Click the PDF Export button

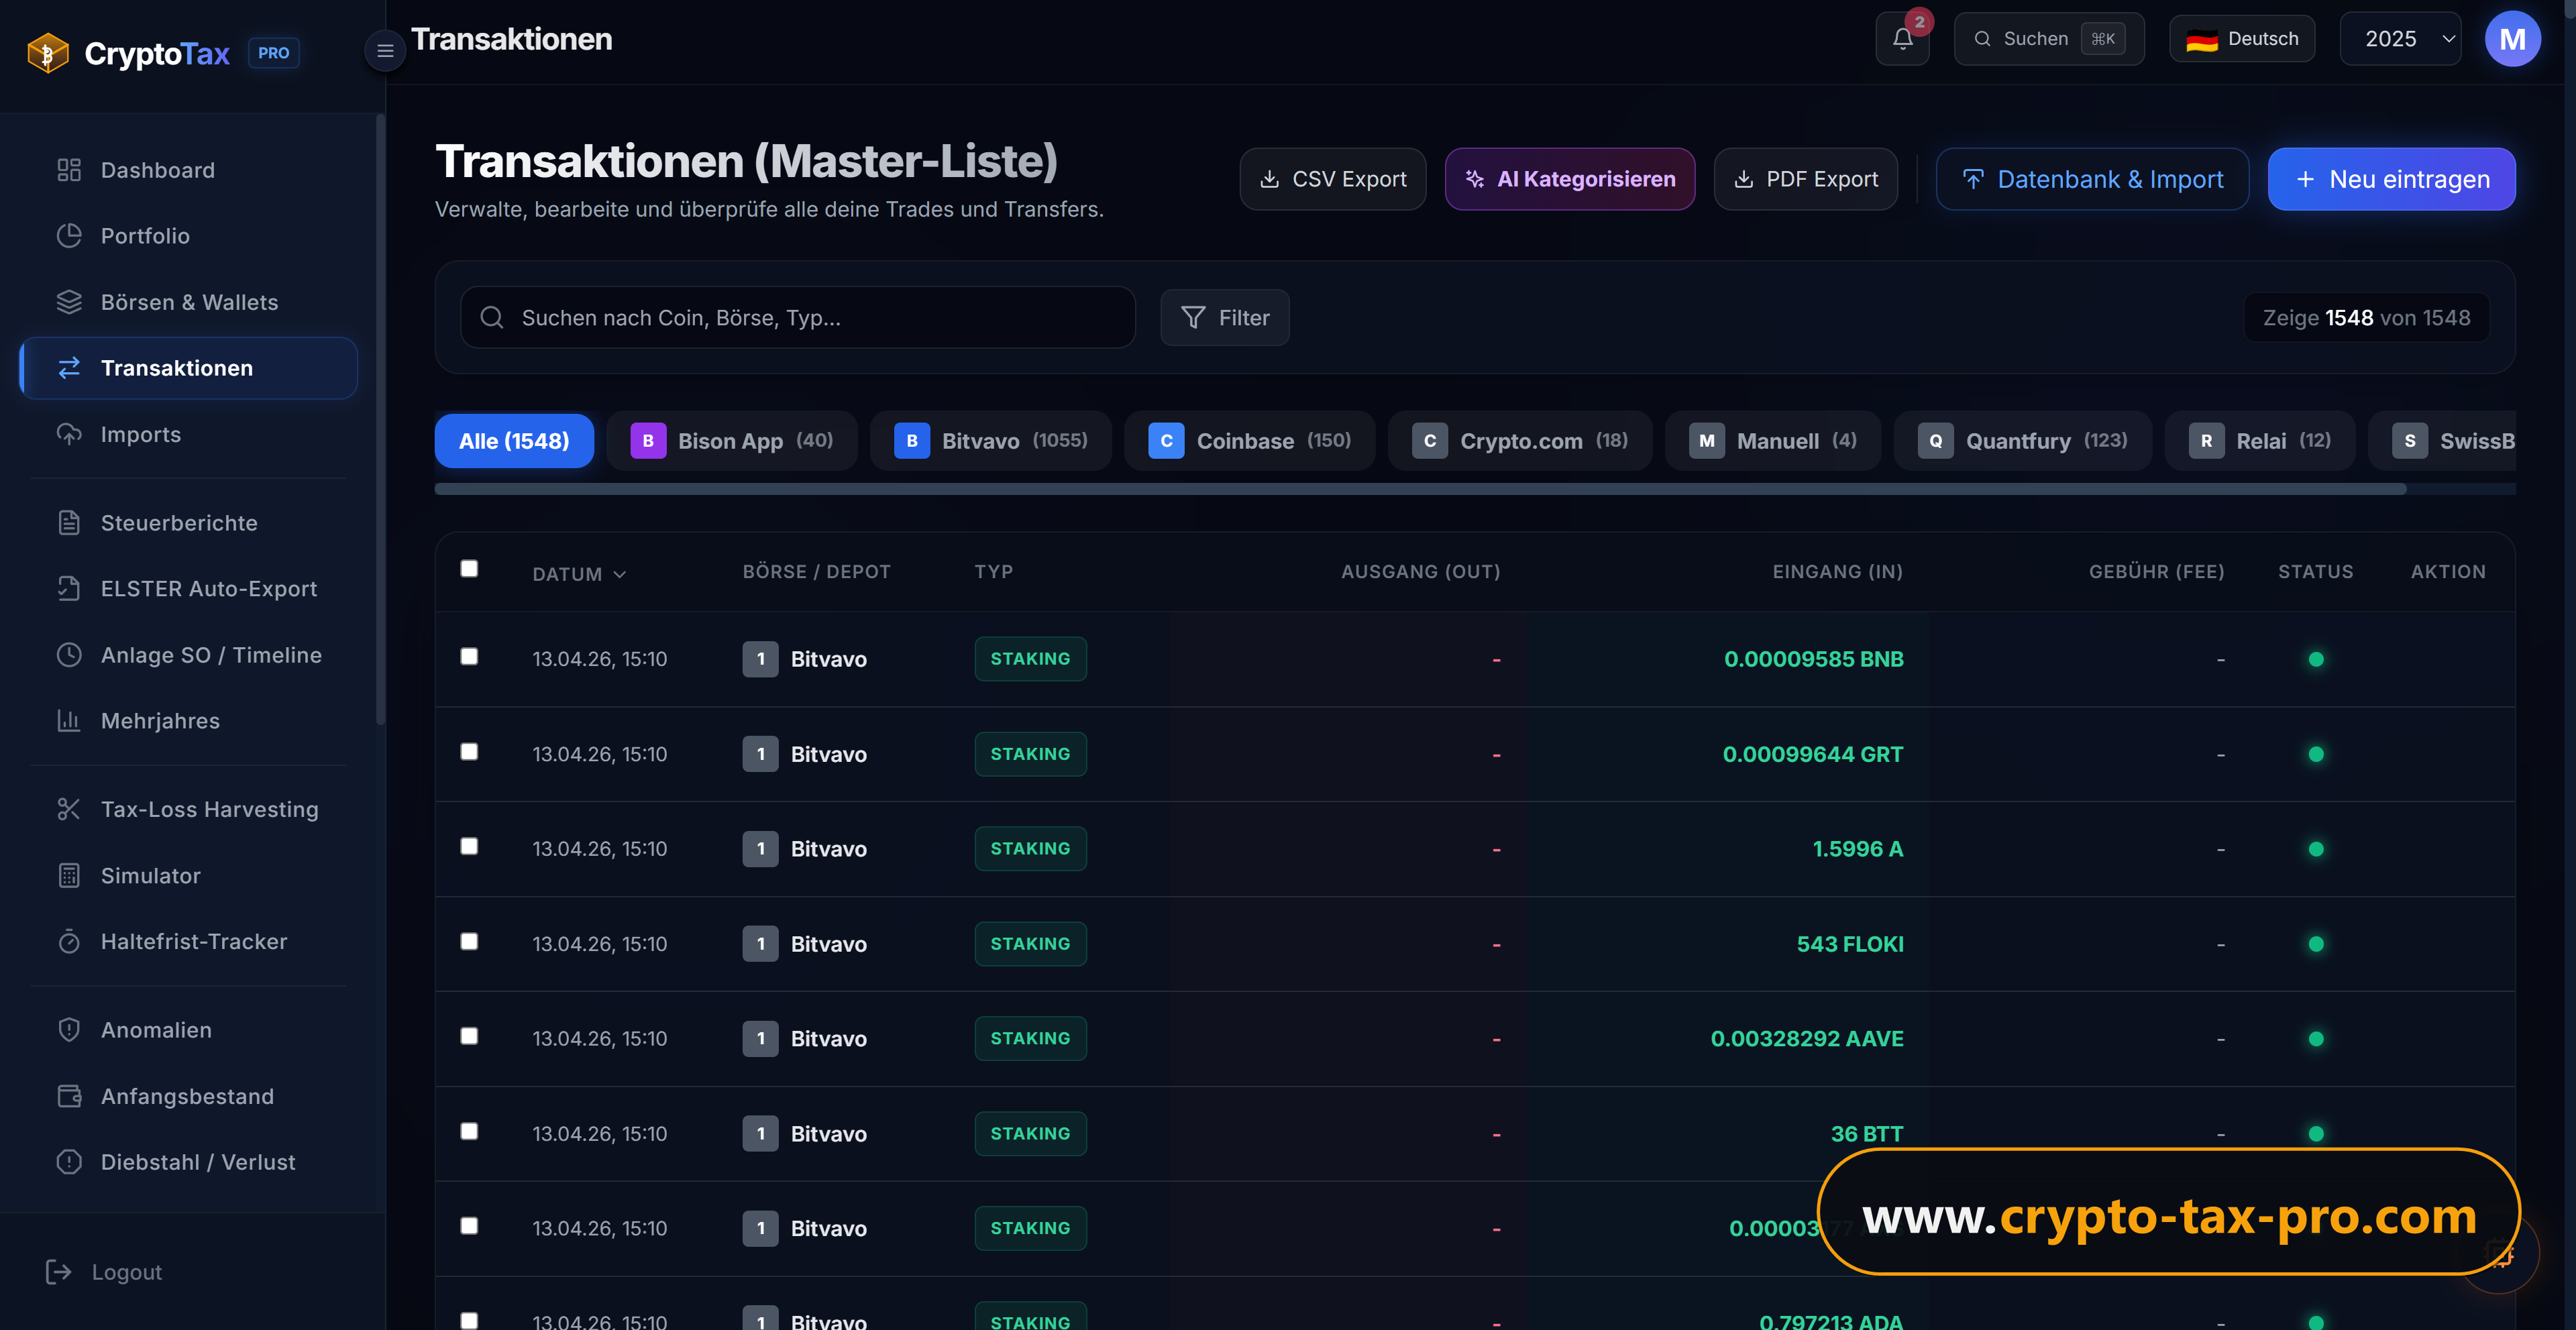[x=1805, y=179]
